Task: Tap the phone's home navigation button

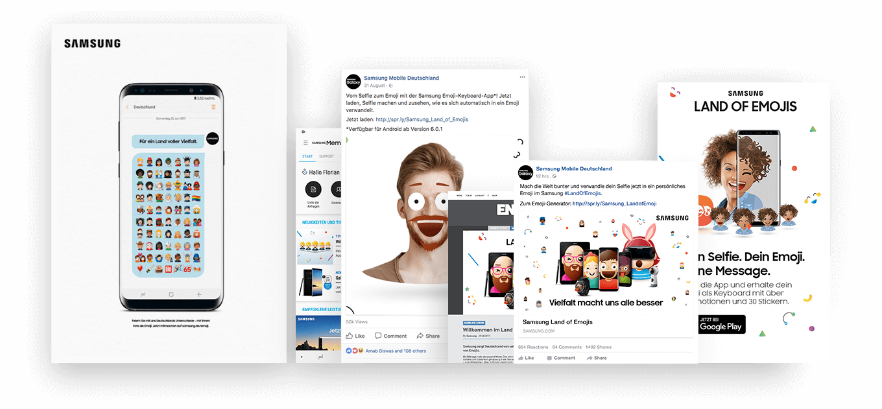Action: click(x=171, y=294)
